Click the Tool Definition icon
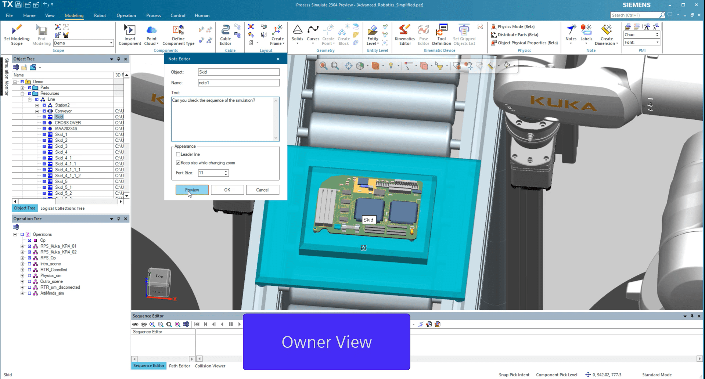This screenshot has height=379, width=705. click(x=441, y=35)
